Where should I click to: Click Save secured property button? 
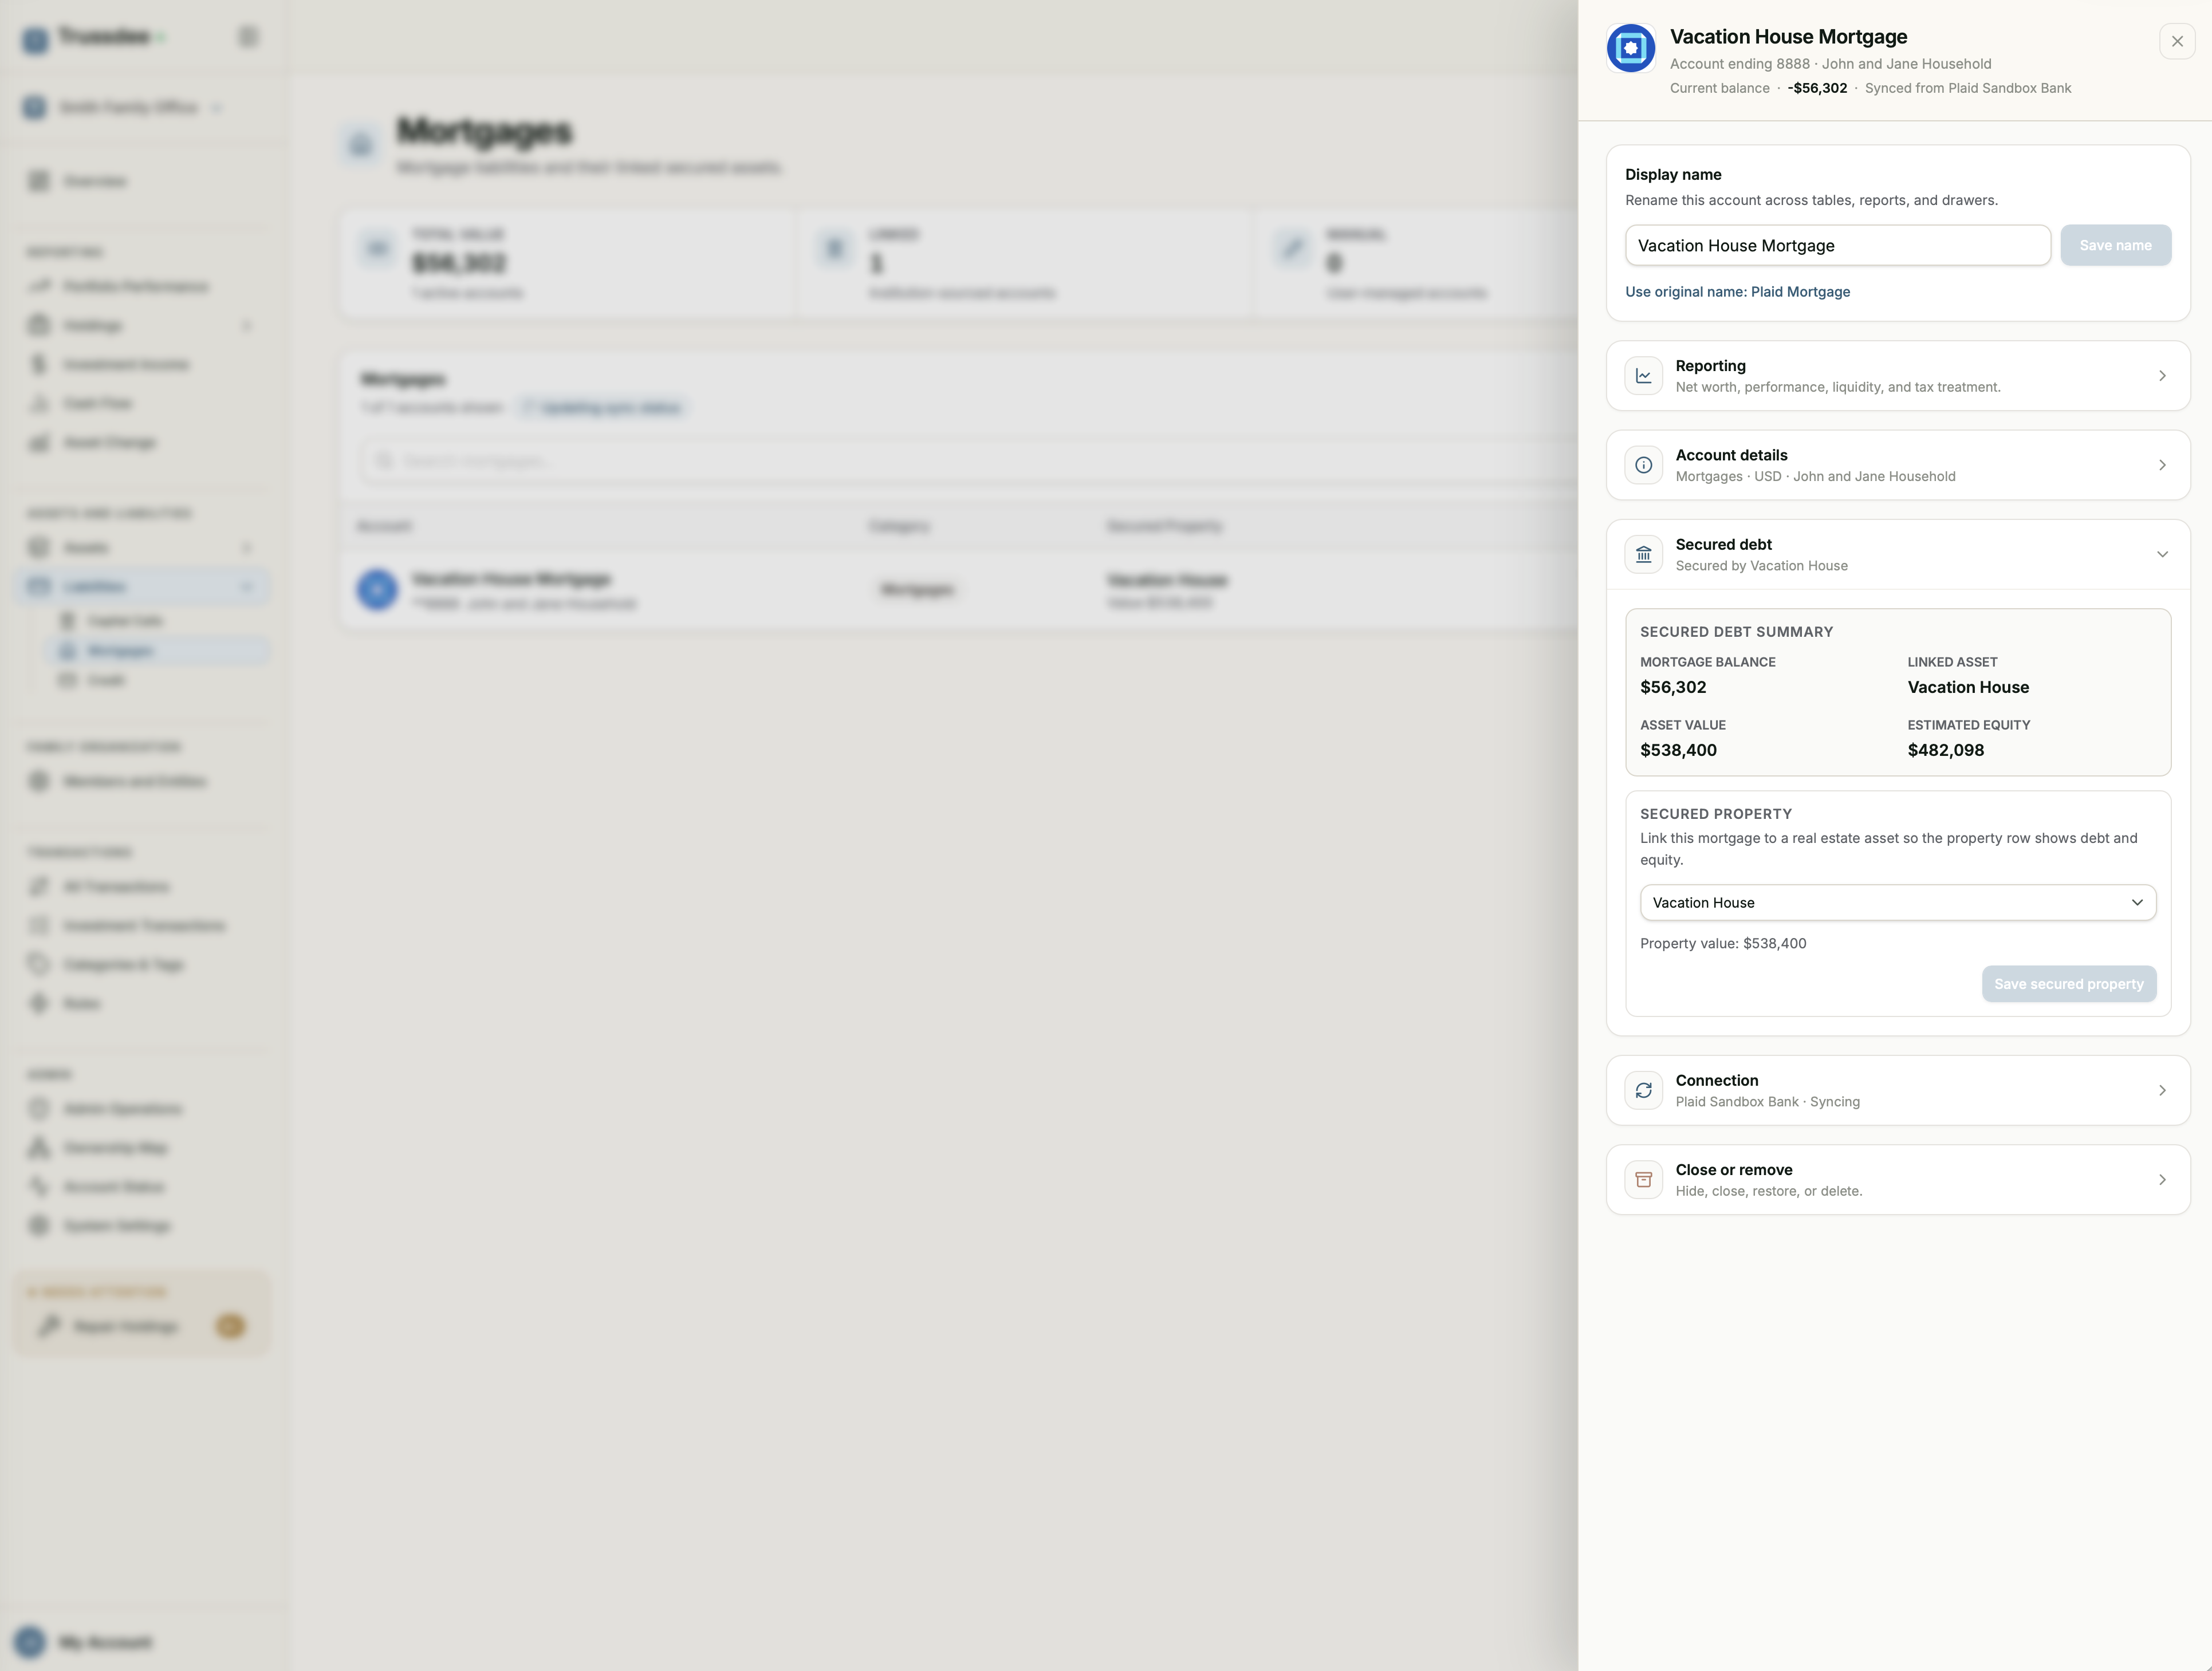pos(2068,984)
